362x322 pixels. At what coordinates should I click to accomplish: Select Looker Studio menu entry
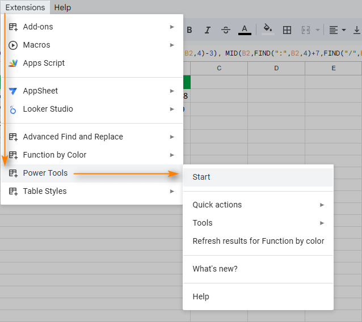pyautogui.click(x=92, y=109)
